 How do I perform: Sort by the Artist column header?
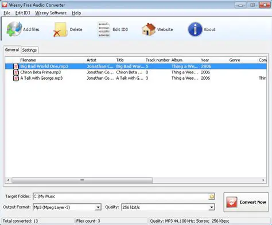point(91,60)
